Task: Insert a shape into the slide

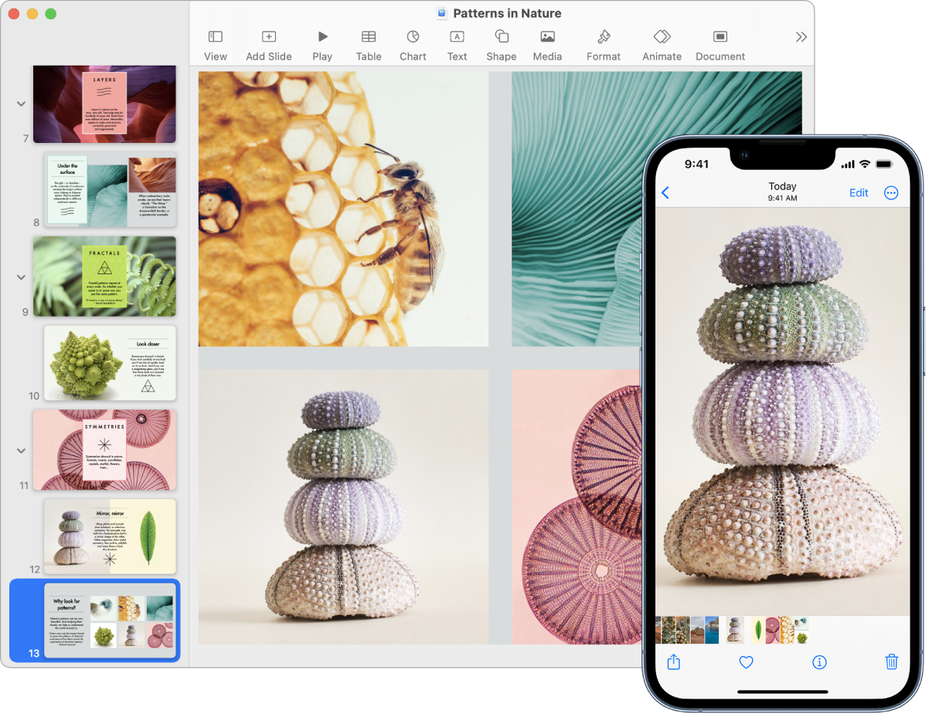Action: (x=501, y=42)
